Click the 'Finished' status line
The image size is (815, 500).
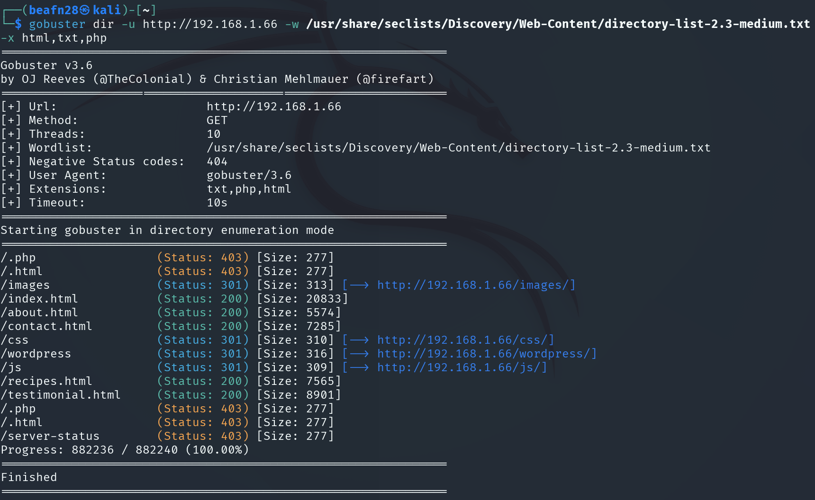click(29, 477)
